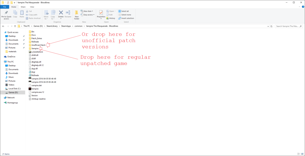
Task: Go up one folder level
Action: point(15,26)
